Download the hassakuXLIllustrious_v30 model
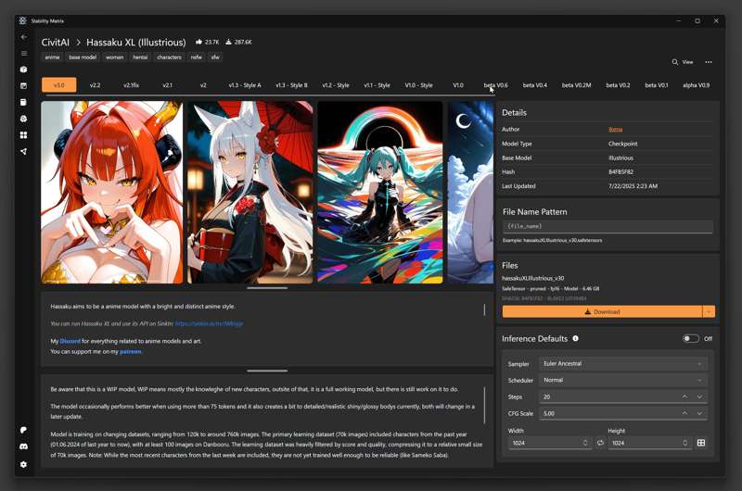This screenshot has width=742, height=491. [x=602, y=312]
